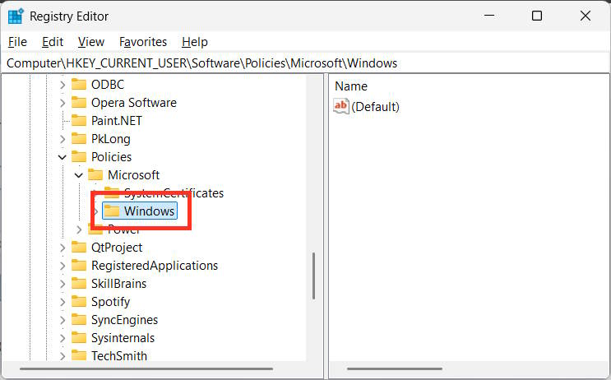Viewport: 611px width, 380px height.
Task: Collapse the Policies key
Action: (62, 157)
